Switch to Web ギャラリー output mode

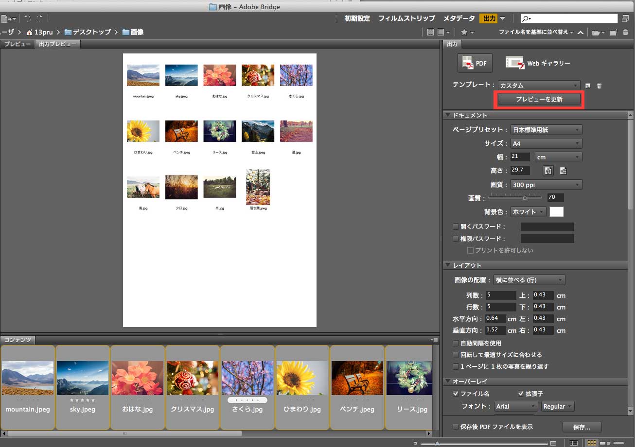pyautogui.click(x=538, y=63)
